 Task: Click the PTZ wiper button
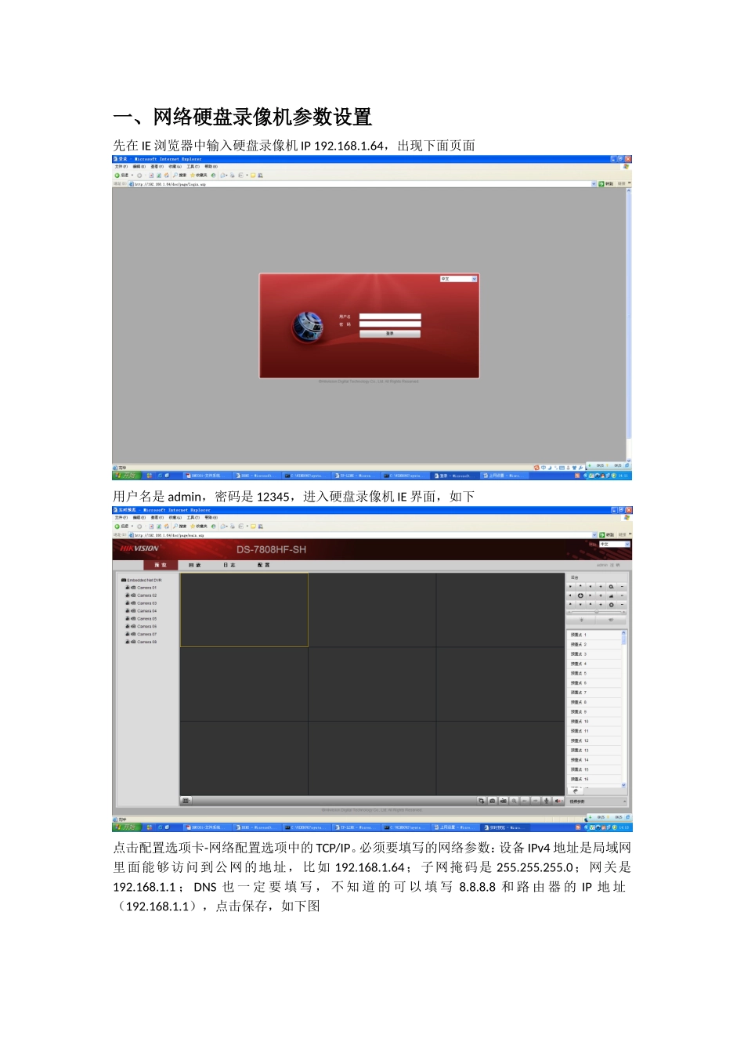pyautogui.click(x=611, y=620)
